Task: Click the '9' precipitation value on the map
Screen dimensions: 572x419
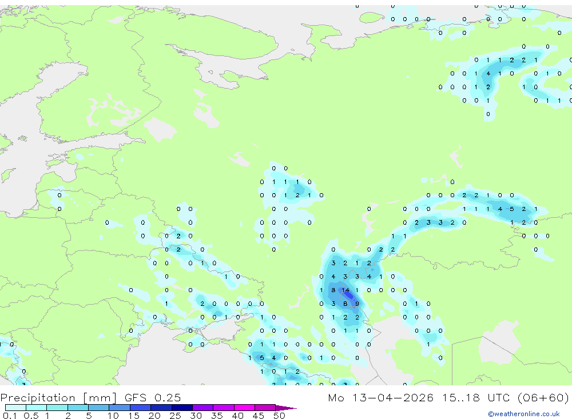Action: [357, 304]
